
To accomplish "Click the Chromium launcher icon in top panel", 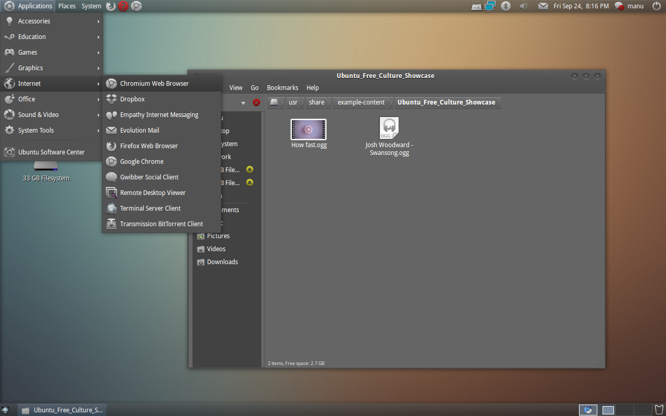I will [x=136, y=6].
